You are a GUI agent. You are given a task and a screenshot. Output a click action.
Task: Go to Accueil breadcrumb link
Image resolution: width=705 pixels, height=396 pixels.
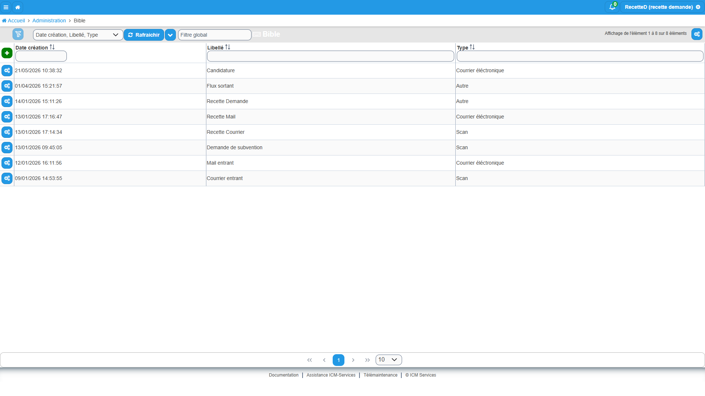(14, 21)
